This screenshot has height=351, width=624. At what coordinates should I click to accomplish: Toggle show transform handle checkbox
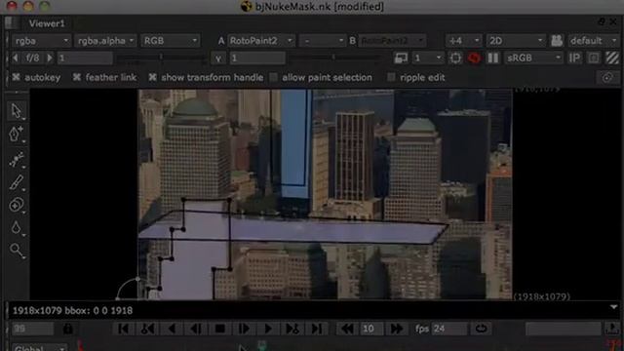(x=152, y=77)
